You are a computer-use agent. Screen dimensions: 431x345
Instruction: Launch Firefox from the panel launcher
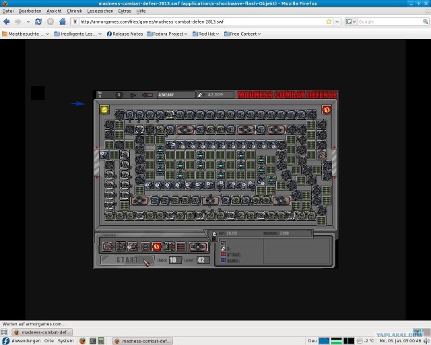82,341
